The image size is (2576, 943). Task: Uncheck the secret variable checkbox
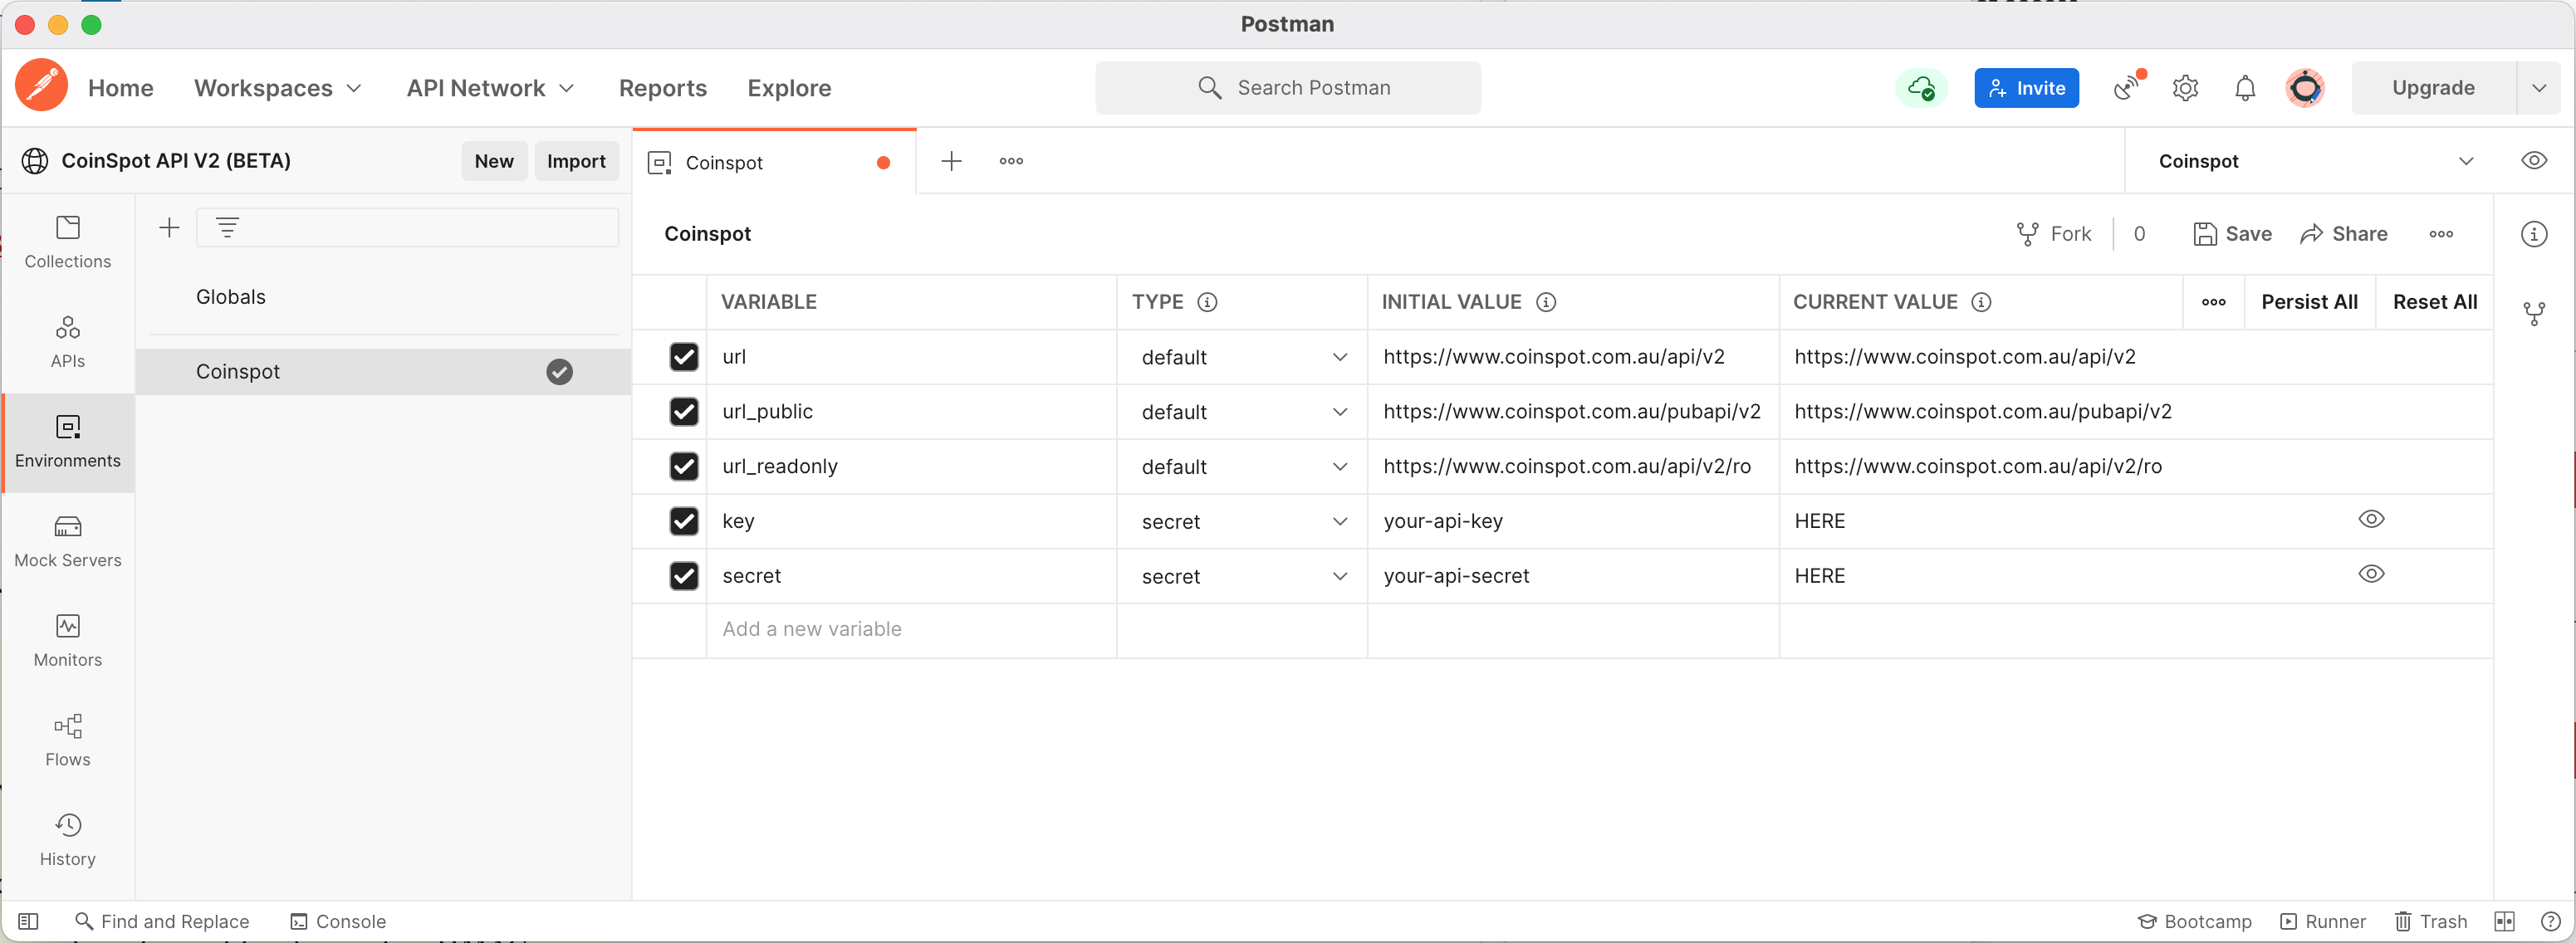(x=684, y=576)
